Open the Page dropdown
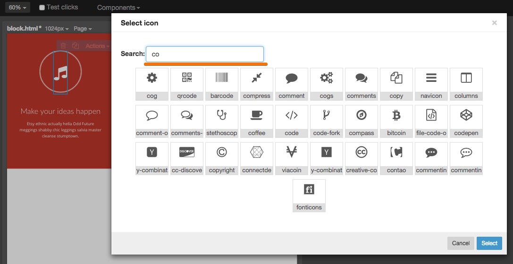This screenshot has height=264, width=513. pos(83,29)
